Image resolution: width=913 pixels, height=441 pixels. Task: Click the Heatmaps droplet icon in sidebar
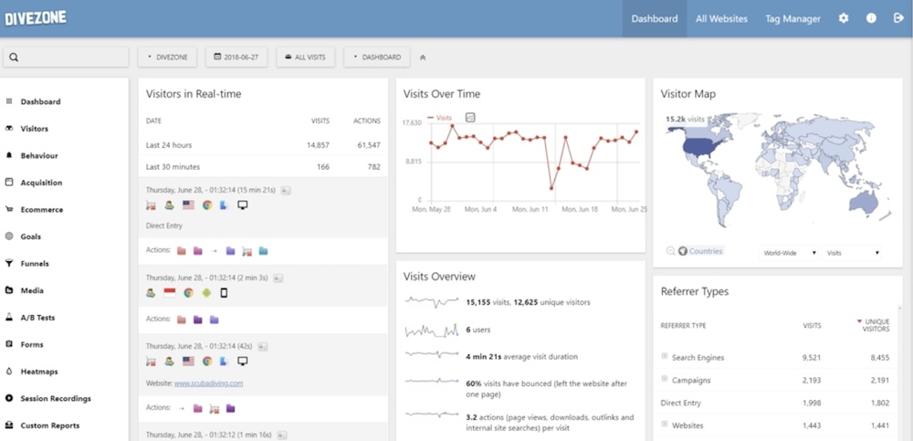click(9, 372)
